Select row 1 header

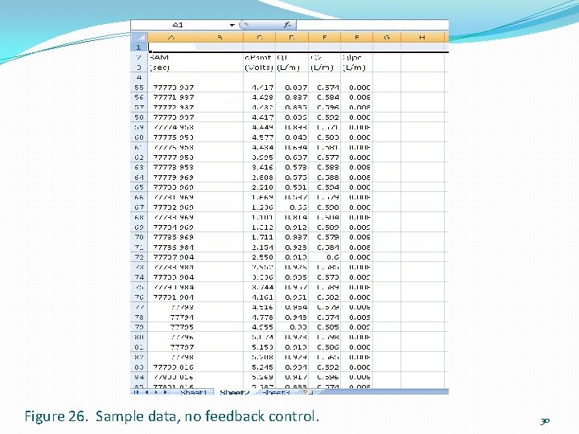tap(139, 47)
